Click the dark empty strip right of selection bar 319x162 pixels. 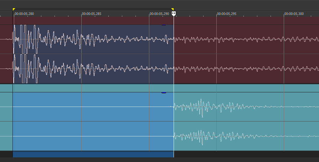pos(246,155)
